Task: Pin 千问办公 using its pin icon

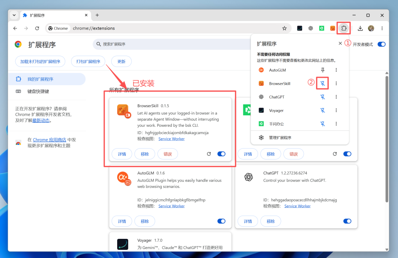Action: pos(322,124)
